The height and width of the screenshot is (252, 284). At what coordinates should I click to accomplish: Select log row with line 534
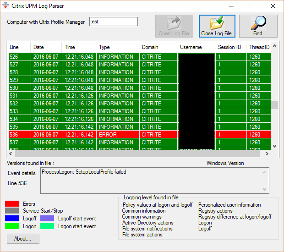[140, 119]
